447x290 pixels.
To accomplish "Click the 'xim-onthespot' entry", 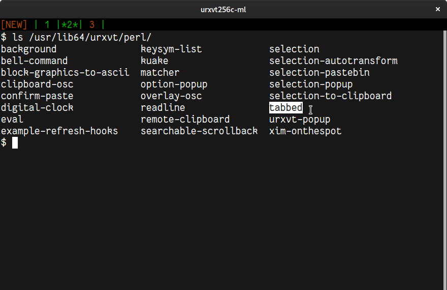I will [305, 131].
